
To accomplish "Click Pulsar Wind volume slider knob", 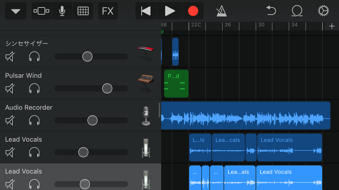I will pyautogui.click(x=107, y=88).
